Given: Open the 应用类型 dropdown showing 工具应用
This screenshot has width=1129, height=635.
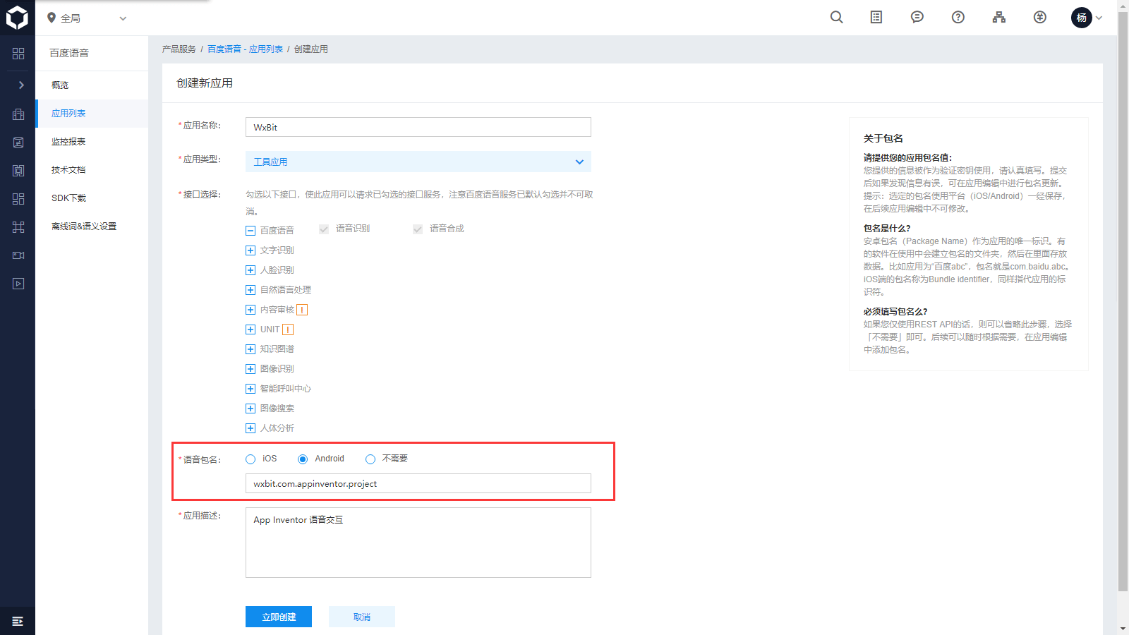Looking at the screenshot, I should 418,162.
